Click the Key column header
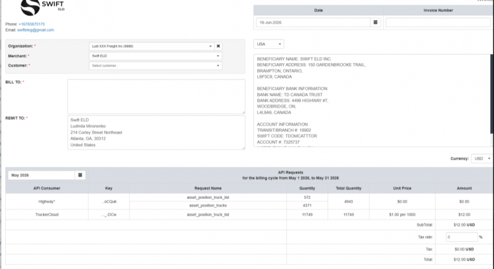 pyautogui.click(x=109, y=189)
